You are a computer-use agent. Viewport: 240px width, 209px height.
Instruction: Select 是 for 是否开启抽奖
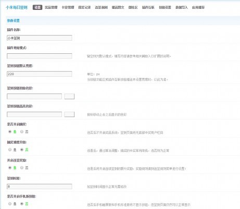[x=10, y=132]
